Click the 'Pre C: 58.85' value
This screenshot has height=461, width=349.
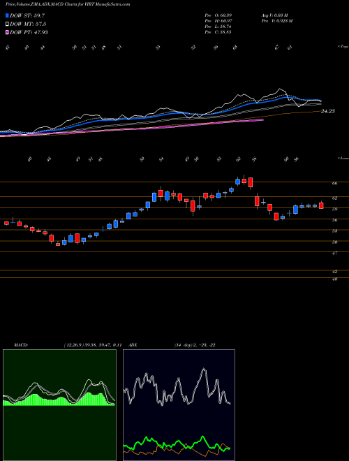click(x=218, y=31)
